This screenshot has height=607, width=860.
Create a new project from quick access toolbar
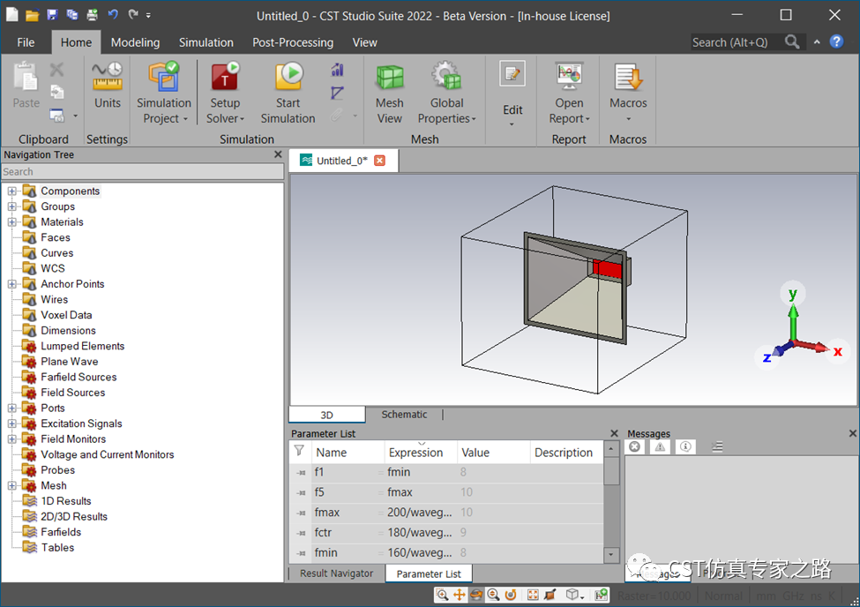[x=12, y=15]
